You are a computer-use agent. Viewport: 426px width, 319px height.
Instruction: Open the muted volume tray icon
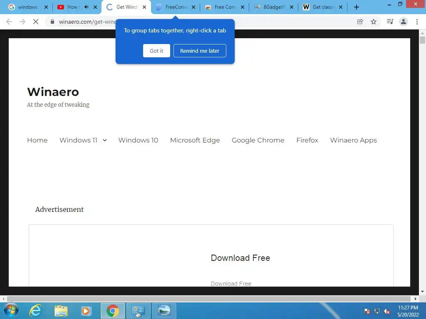(x=387, y=311)
